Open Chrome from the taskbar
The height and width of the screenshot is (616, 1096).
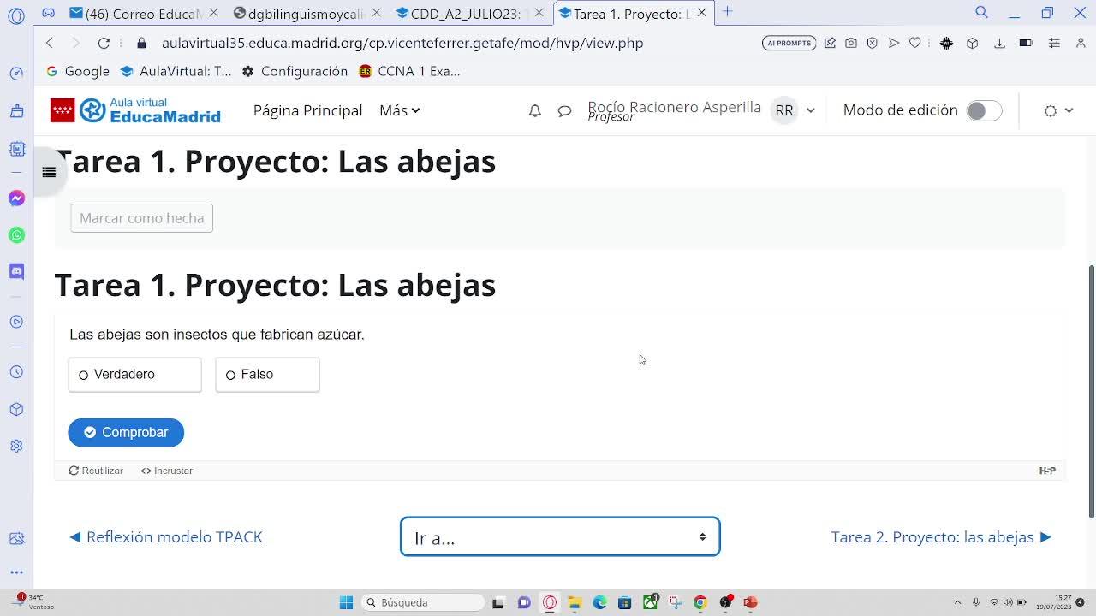coord(700,602)
